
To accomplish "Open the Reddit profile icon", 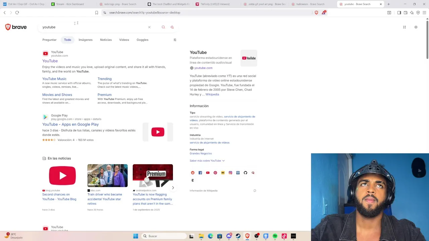I will click(193, 173).
